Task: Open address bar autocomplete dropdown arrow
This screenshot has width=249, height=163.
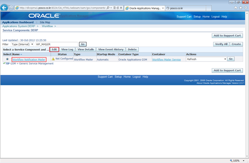Action: pos(111,8)
